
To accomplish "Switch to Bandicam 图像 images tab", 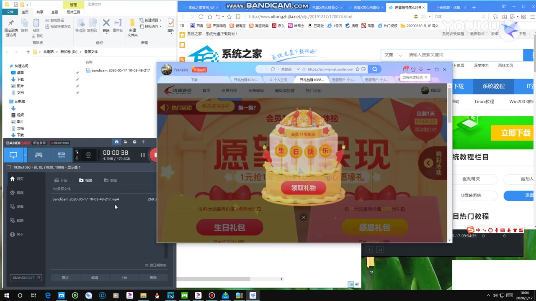I will [111, 181].
